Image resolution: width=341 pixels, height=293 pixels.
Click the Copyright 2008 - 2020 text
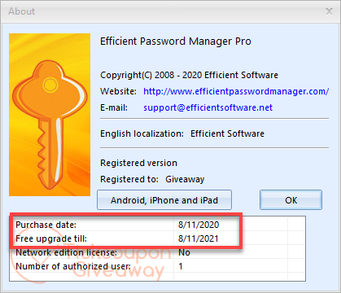189,75
